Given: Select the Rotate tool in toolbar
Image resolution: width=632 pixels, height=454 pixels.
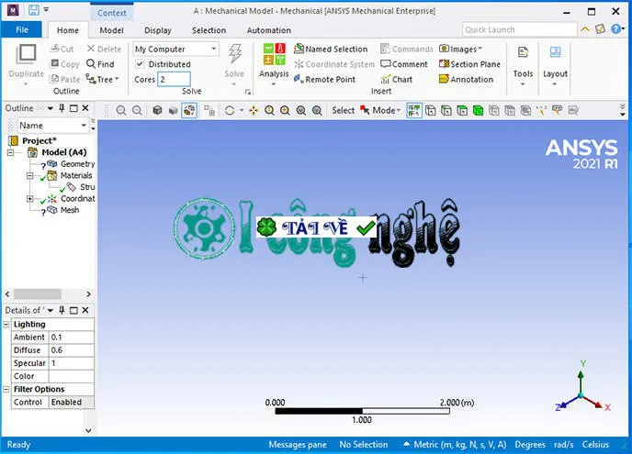Looking at the screenshot, I should [x=230, y=110].
